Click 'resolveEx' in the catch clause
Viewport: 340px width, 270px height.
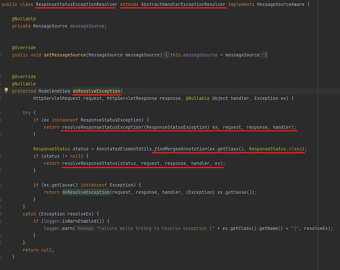(x=79, y=214)
